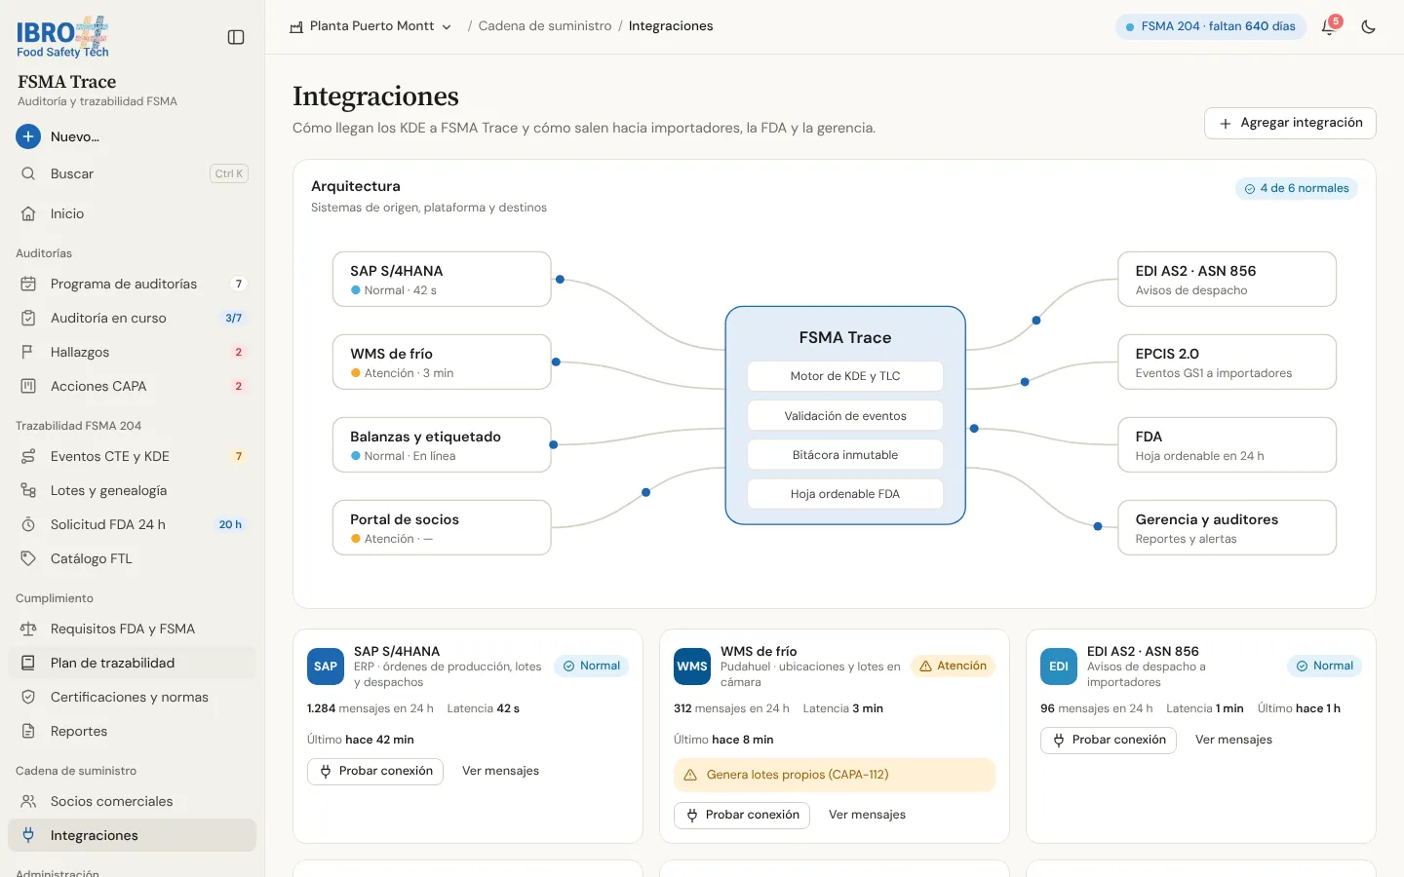1404x877 pixels.
Task: Open Auditoría en curso
Action: click(133, 318)
